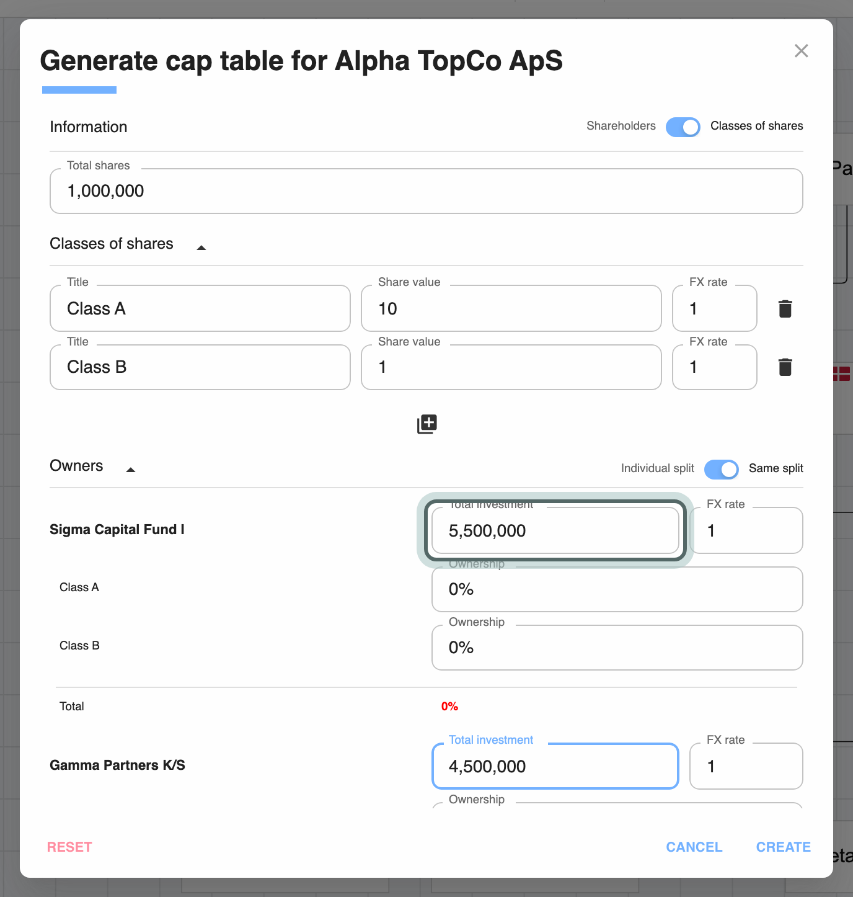The height and width of the screenshot is (897, 853).
Task: Set Sigma Class A ownership percentage
Action: coord(617,589)
